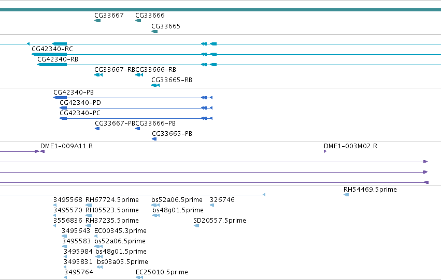Select protein label CG42340-PB
This screenshot has width=441, height=280.
[74, 92]
